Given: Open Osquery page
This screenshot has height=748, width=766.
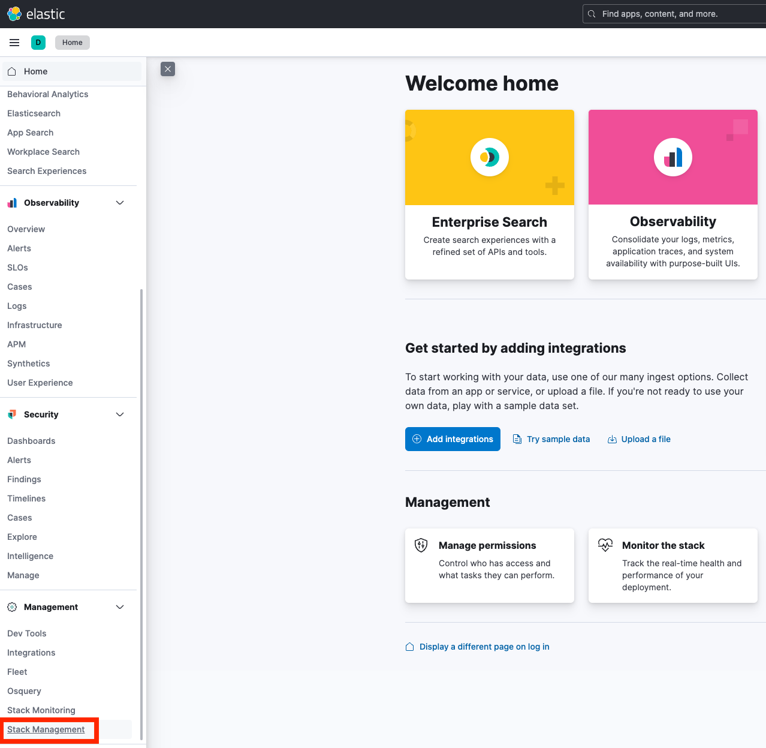Looking at the screenshot, I should 25,691.
